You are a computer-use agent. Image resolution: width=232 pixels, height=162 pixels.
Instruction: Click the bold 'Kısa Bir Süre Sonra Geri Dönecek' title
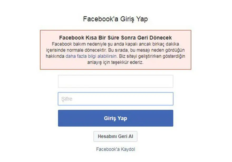coord(129,38)
